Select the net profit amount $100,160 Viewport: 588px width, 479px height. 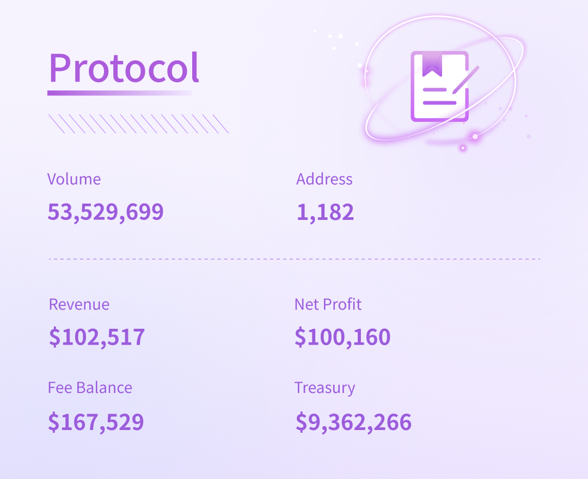[x=342, y=337]
